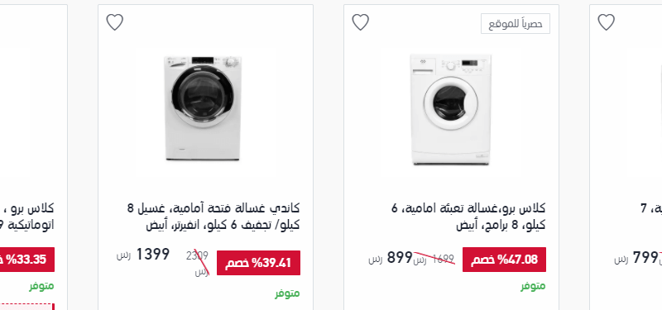Select the 1399 رس current price

click(145, 255)
